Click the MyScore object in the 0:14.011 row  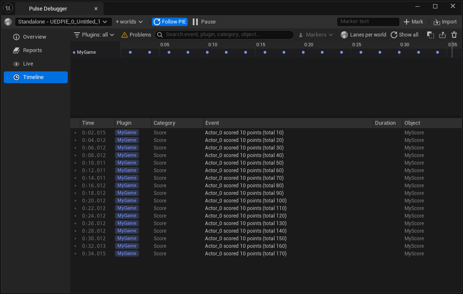(x=414, y=178)
